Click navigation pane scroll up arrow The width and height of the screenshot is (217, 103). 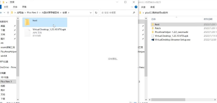coord(18,18)
